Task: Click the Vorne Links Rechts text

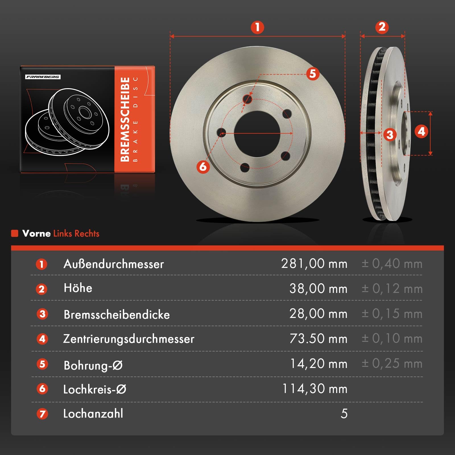Action: pos(61,233)
